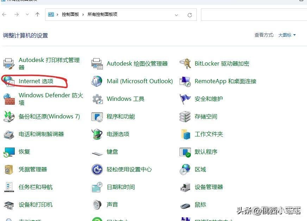
Task: Expand the address bar history dropdown
Action: (x=176, y=15)
